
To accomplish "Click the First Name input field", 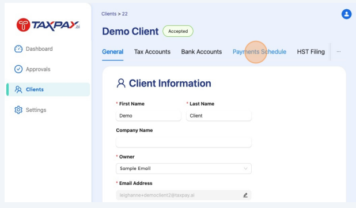I will pyautogui.click(x=149, y=116).
